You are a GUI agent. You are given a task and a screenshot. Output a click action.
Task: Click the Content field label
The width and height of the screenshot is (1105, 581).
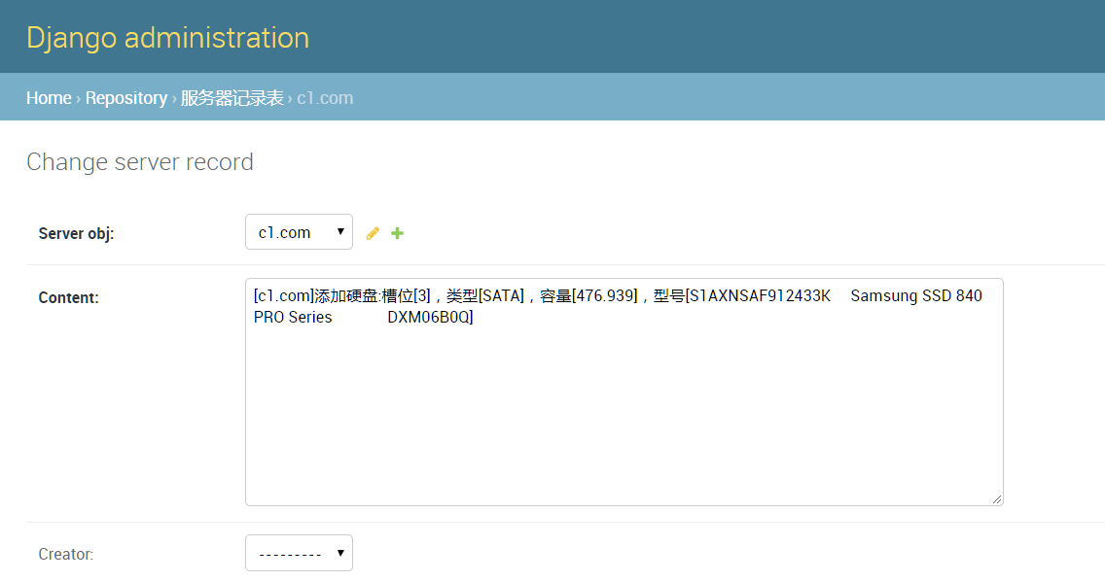coord(68,297)
